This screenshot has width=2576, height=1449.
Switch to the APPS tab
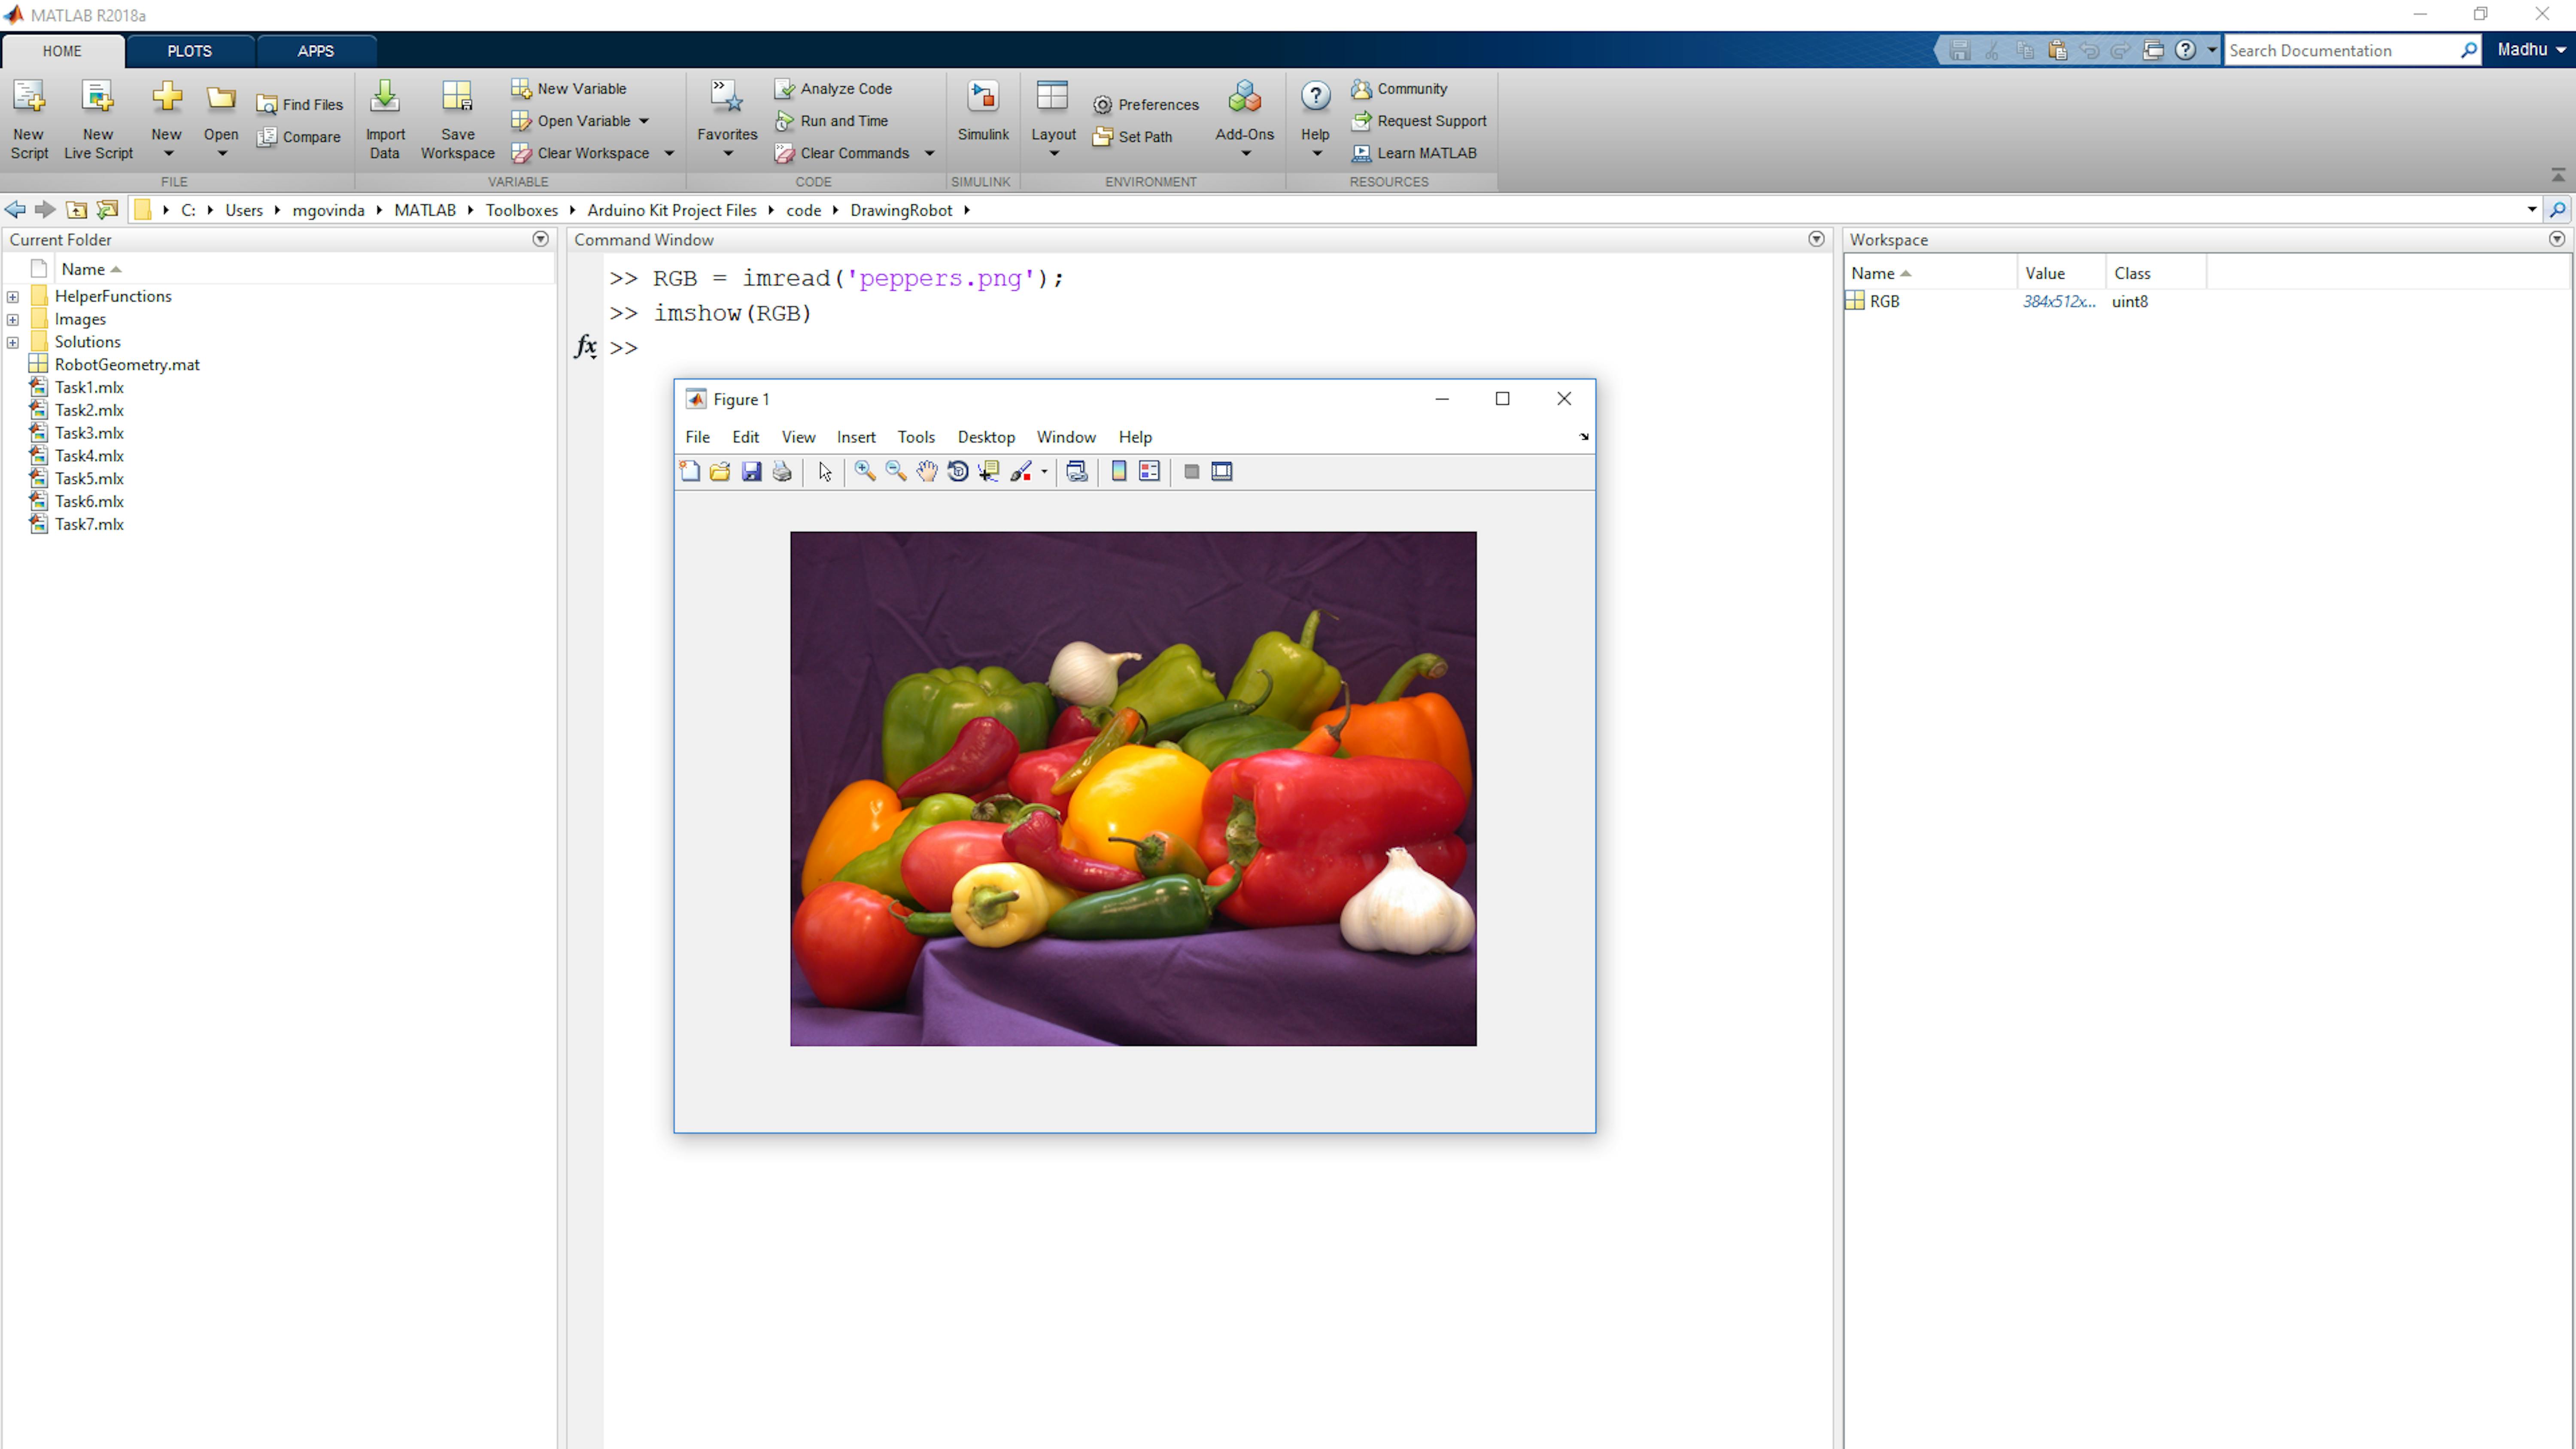pos(315,51)
